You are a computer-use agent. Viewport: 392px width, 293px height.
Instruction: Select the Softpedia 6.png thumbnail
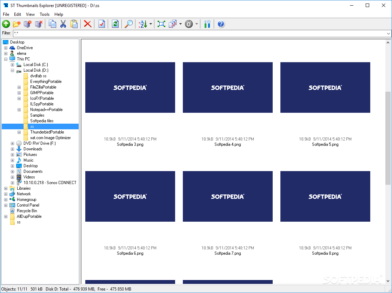(x=130, y=196)
